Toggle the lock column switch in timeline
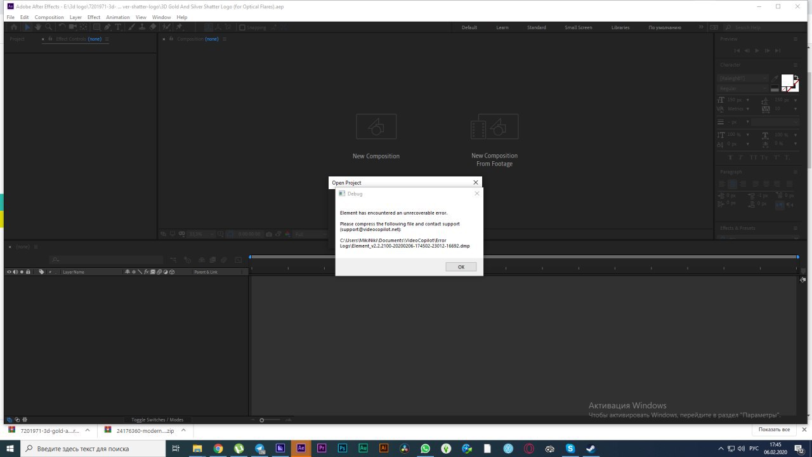812x457 pixels. 28,272
